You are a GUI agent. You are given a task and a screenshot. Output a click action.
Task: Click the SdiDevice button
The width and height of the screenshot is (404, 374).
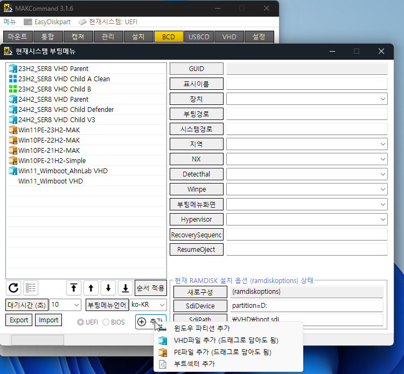pos(200,306)
